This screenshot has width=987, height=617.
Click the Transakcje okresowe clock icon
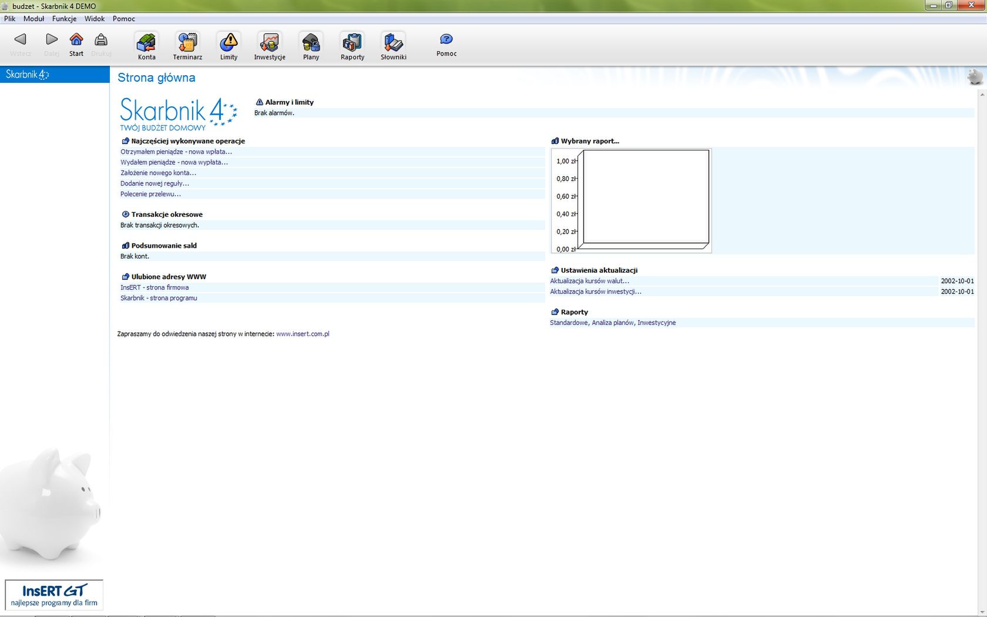point(125,214)
